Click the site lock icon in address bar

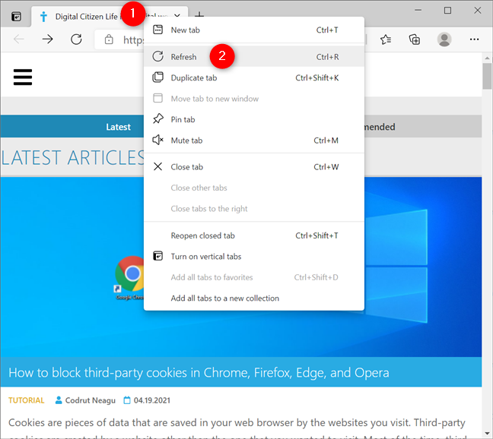tap(109, 39)
